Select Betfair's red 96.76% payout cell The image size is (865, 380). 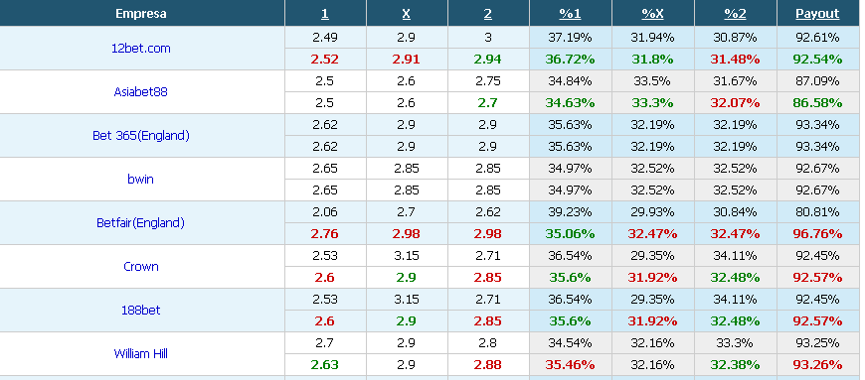(817, 233)
